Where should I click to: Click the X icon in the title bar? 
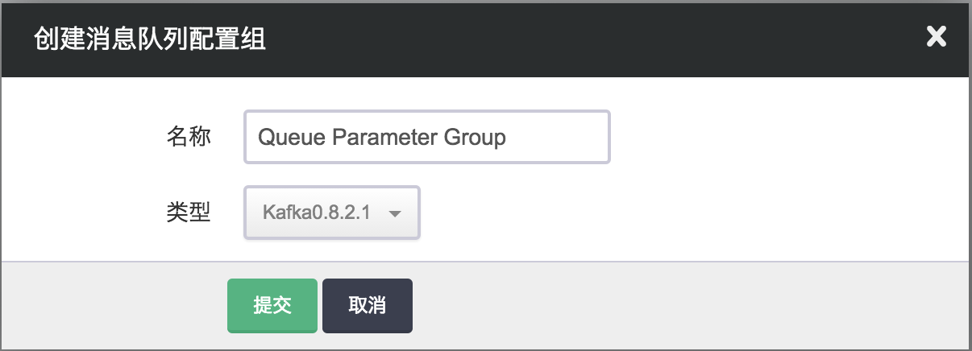point(936,37)
